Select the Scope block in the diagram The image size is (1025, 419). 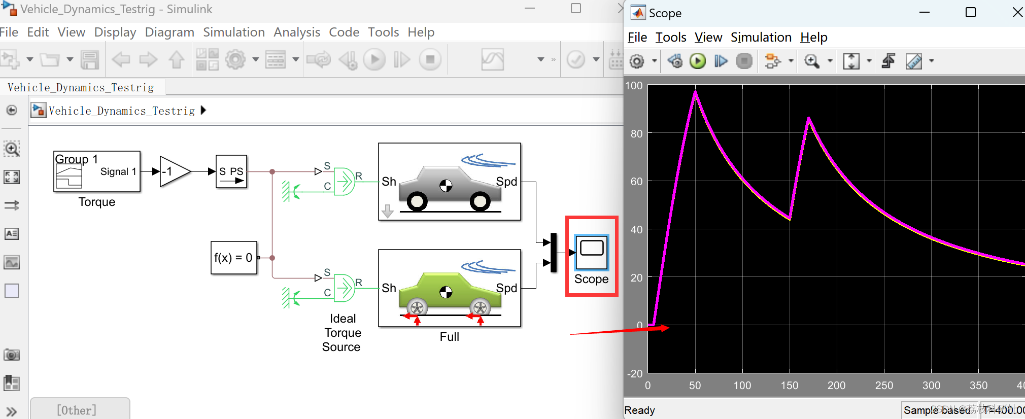pos(592,252)
